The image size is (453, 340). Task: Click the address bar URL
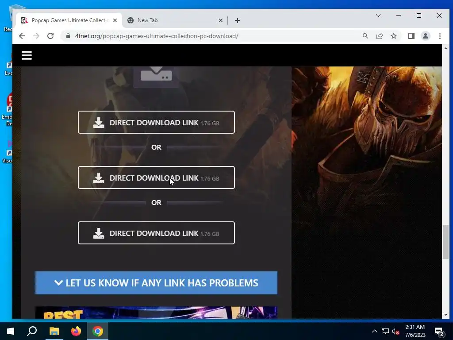point(157,36)
